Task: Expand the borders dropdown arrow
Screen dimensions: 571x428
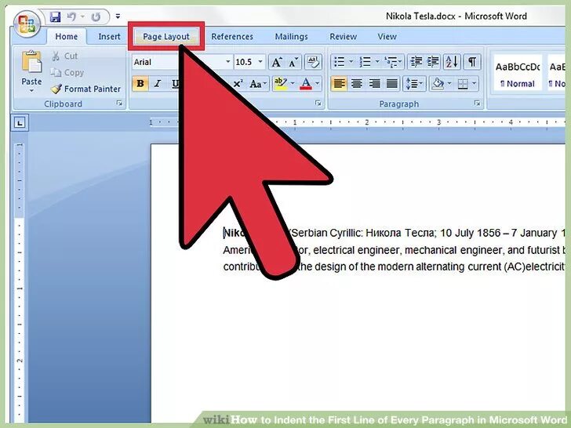Action: click(x=474, y=84)
